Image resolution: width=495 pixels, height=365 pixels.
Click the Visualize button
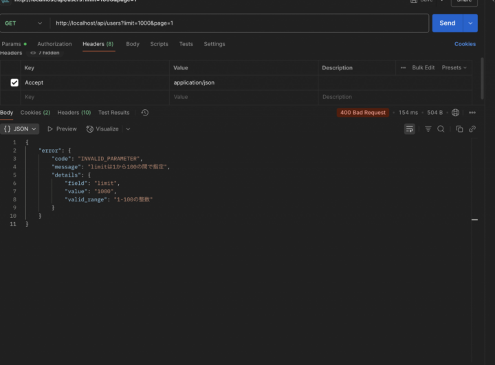pyautogui.click(x=102, y=129)
